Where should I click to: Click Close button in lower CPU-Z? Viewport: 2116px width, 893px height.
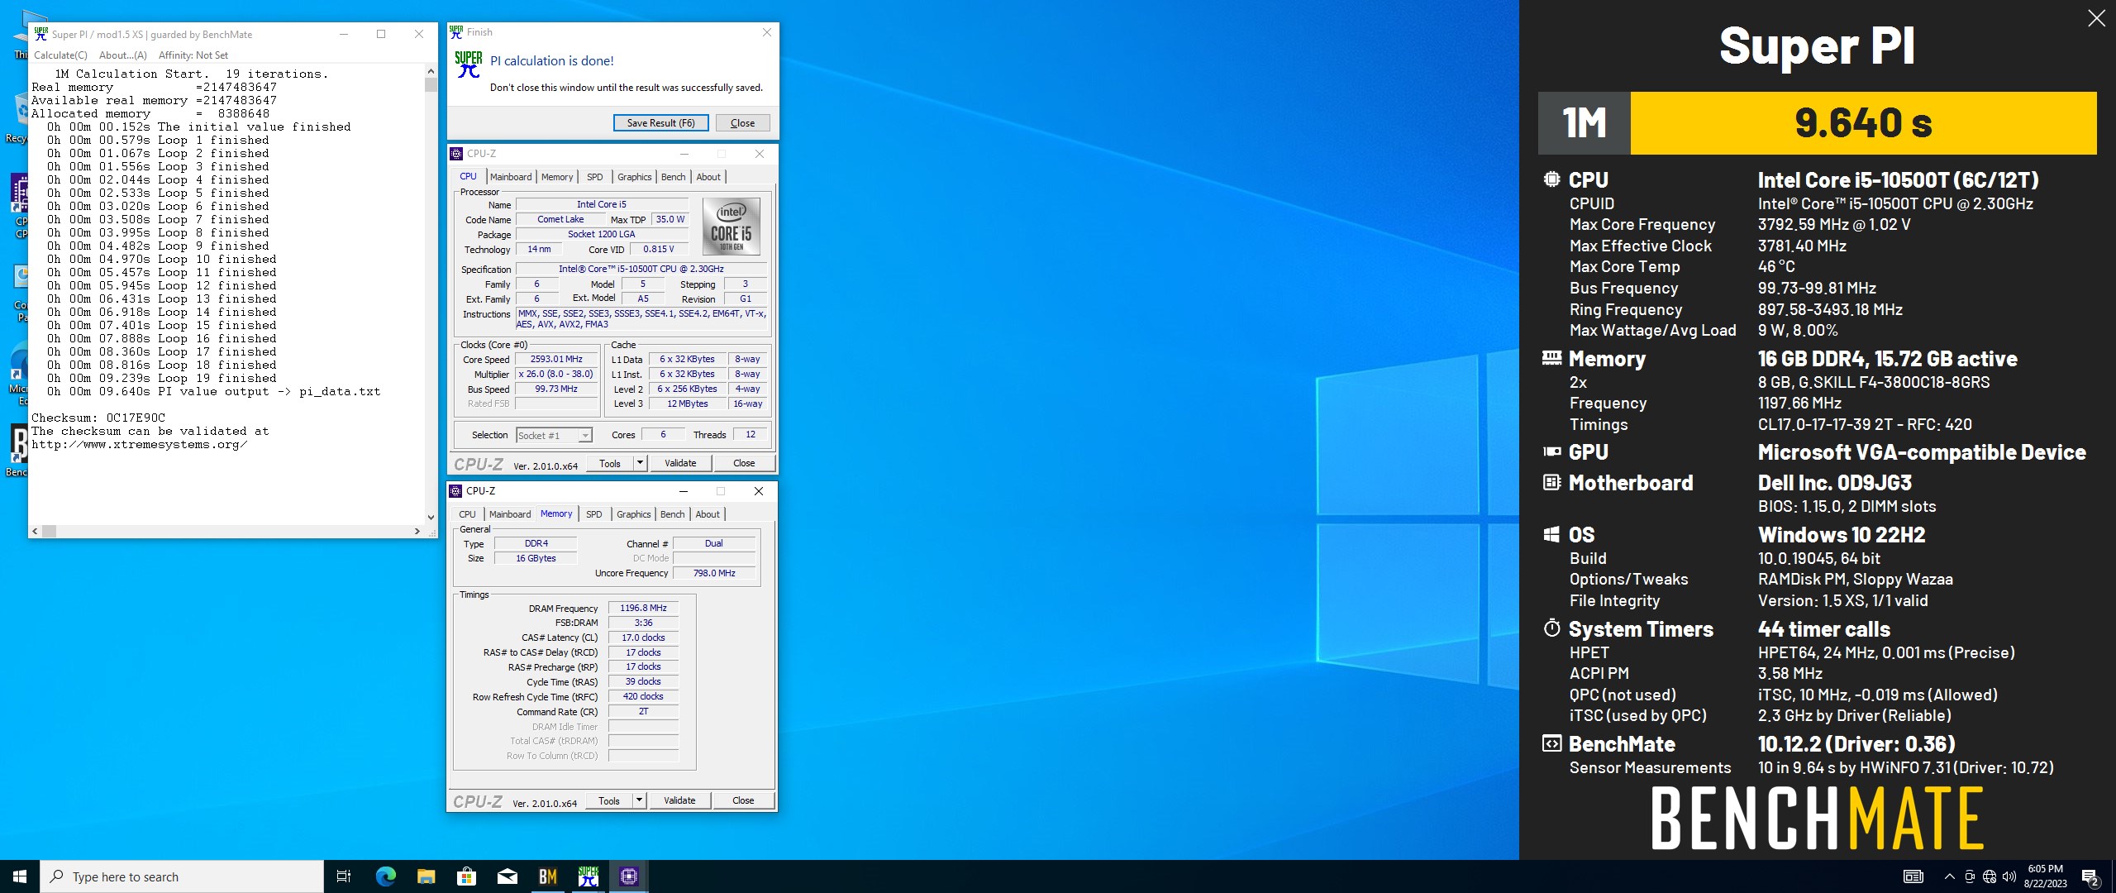743,801
